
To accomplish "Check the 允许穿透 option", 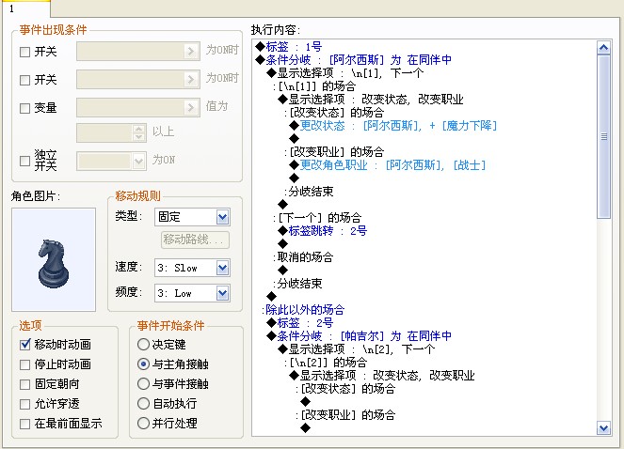I will click(x=25, y=404).
